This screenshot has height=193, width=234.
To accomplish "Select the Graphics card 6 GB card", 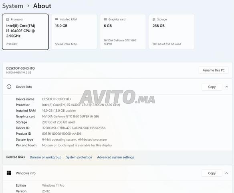I will [x=123, y=32].
